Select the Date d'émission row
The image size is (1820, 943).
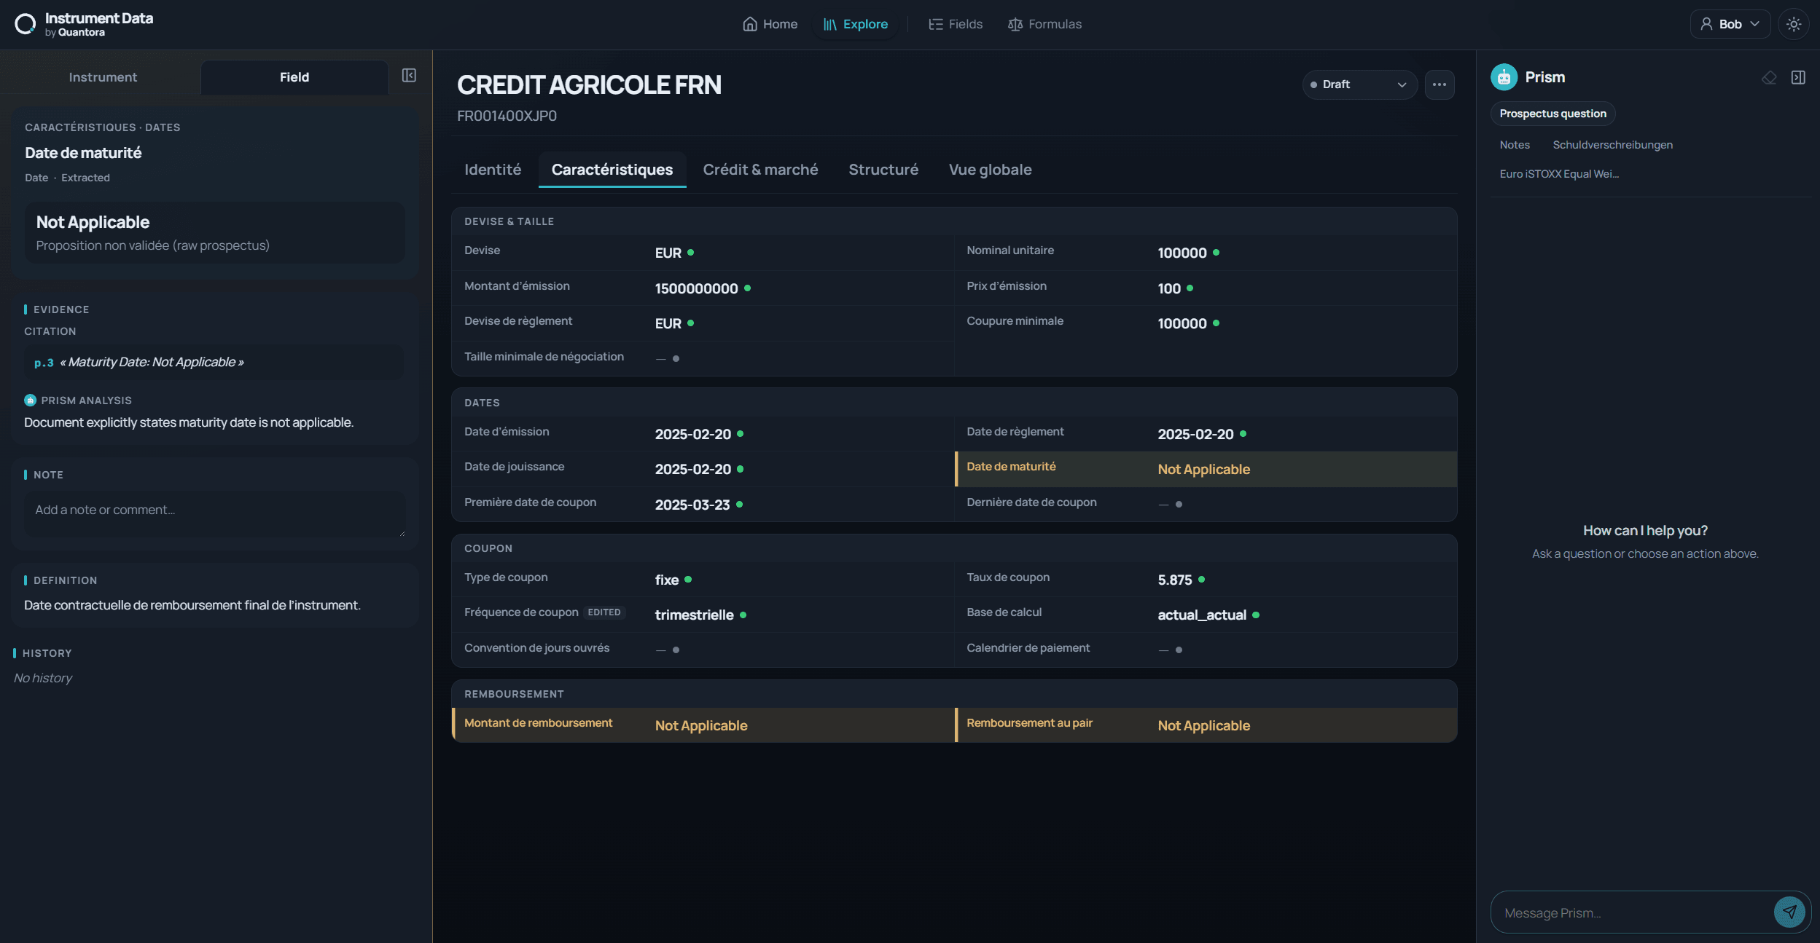(703, 434)
